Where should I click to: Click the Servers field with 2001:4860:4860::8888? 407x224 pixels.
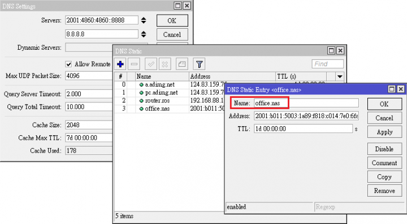(x=102, y=20)
